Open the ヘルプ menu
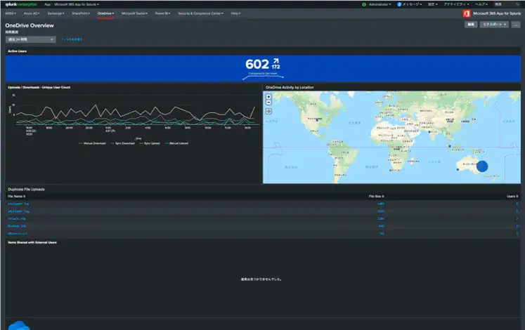 (481, 4)
